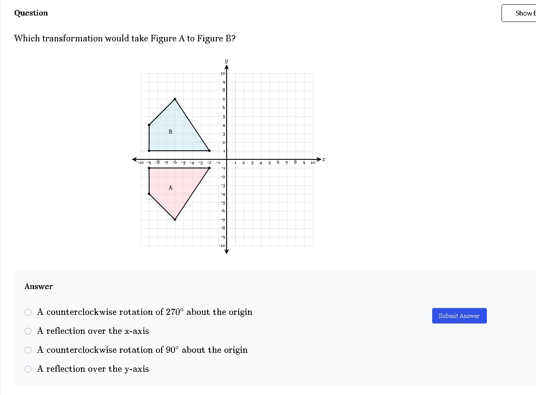Click the label B inside blue figure

pyautogui.click(x=170, y=132)
